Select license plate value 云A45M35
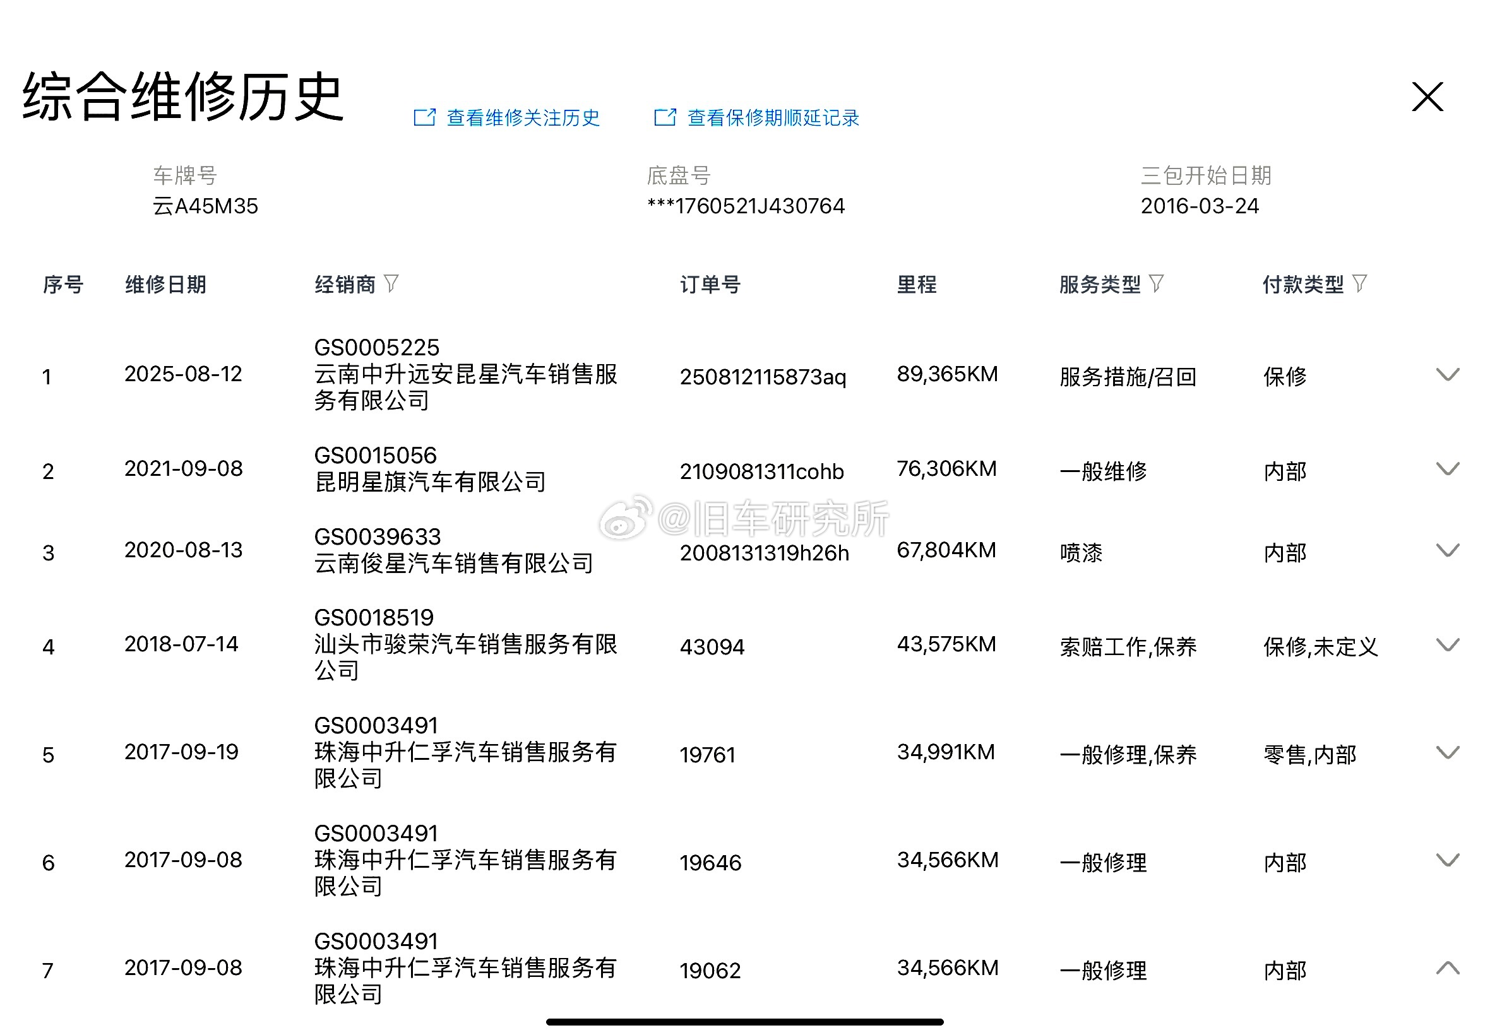Image resolution: width=1490 pixels, height=1035 pixels. [x=205, y=206]
